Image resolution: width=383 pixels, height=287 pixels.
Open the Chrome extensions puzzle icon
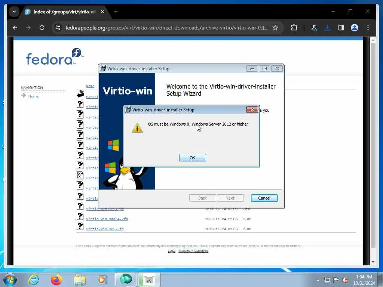point(294,28)
